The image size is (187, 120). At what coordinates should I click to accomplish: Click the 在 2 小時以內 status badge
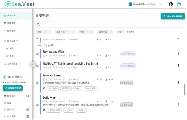(x=128, y=66)
